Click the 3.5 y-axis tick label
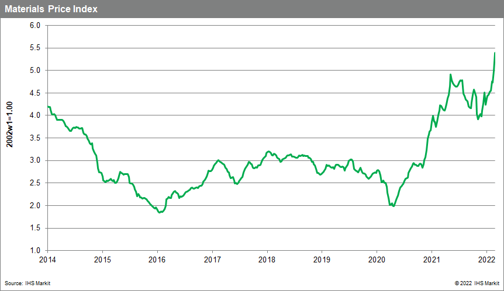Image resolution: width=504 pixels, height=291 pixels. pyautogui.click(x=34, y=138)
